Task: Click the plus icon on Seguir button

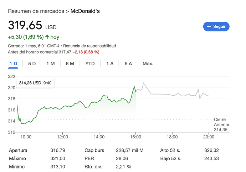Action: point(209,26)
